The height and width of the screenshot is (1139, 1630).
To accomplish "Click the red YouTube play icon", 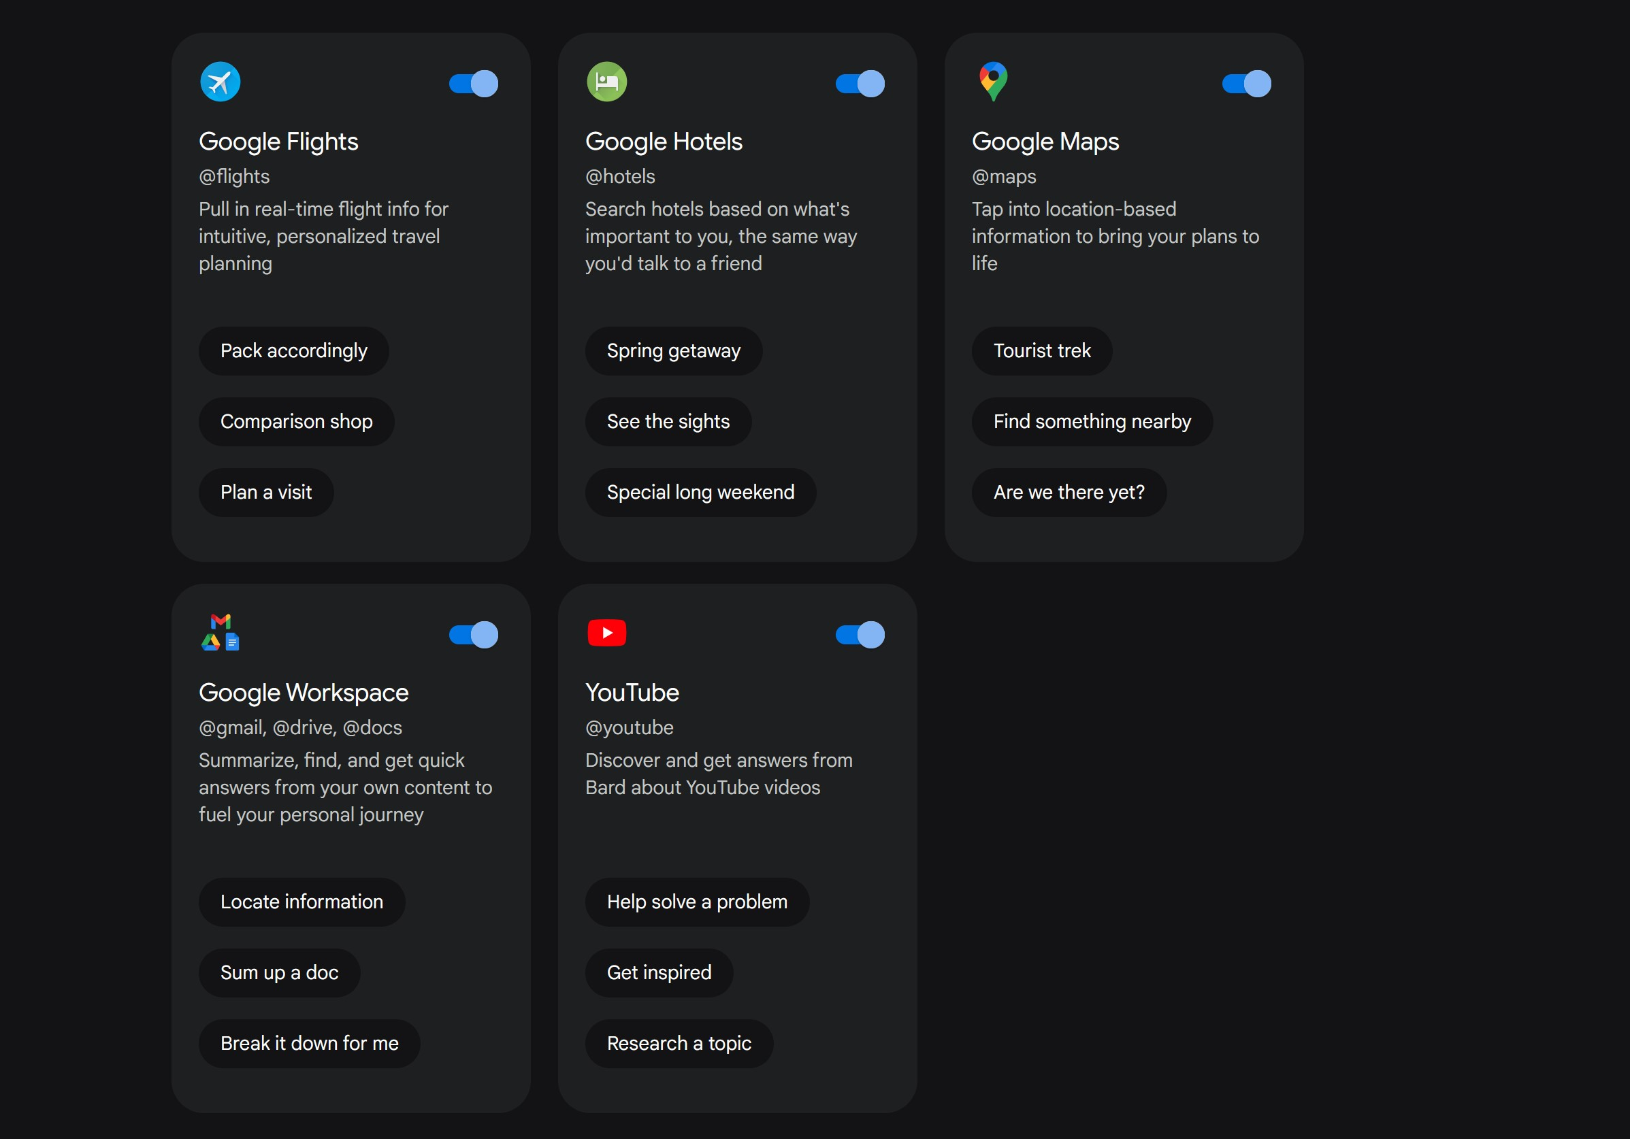I will pos(606,633).
